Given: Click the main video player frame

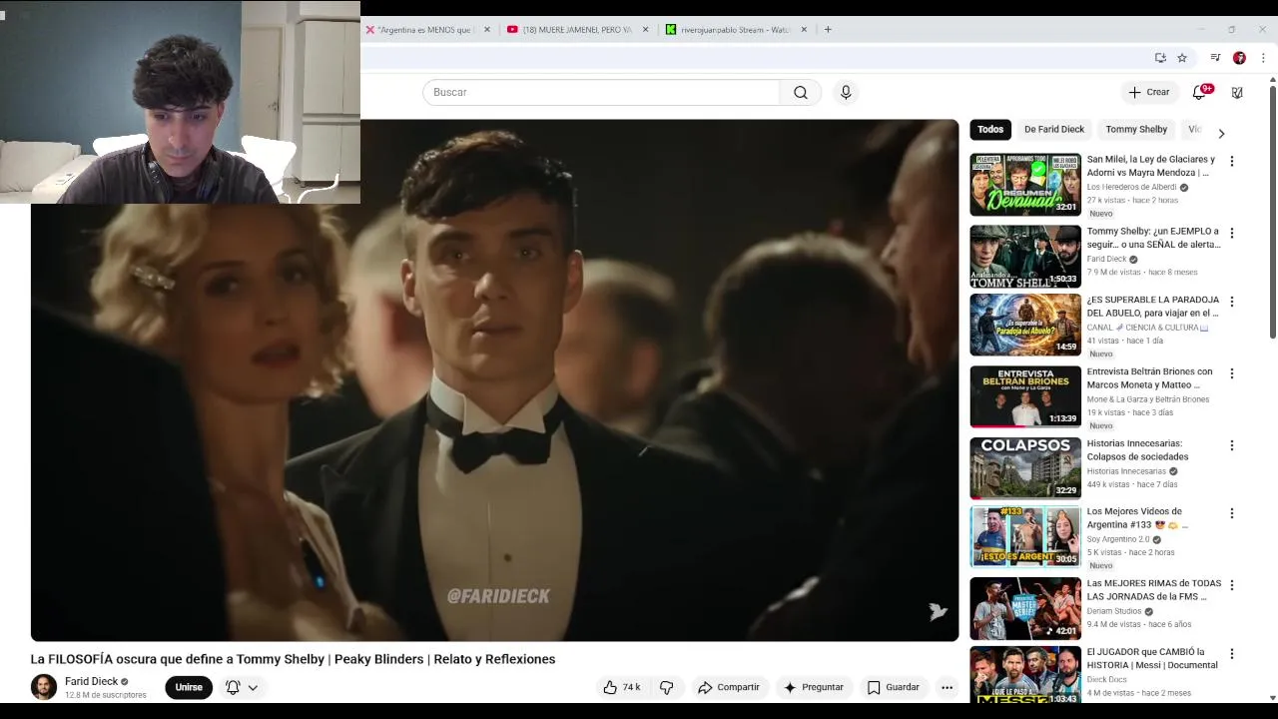Looking at the screenshot, I should click(x=494, y=379).
